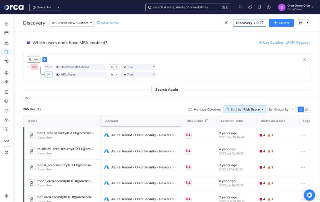The height and width of the screenshot is (202, 320).
Task: Open the compliance checklist sidebar icon
Action: click(x=7, y=92)
